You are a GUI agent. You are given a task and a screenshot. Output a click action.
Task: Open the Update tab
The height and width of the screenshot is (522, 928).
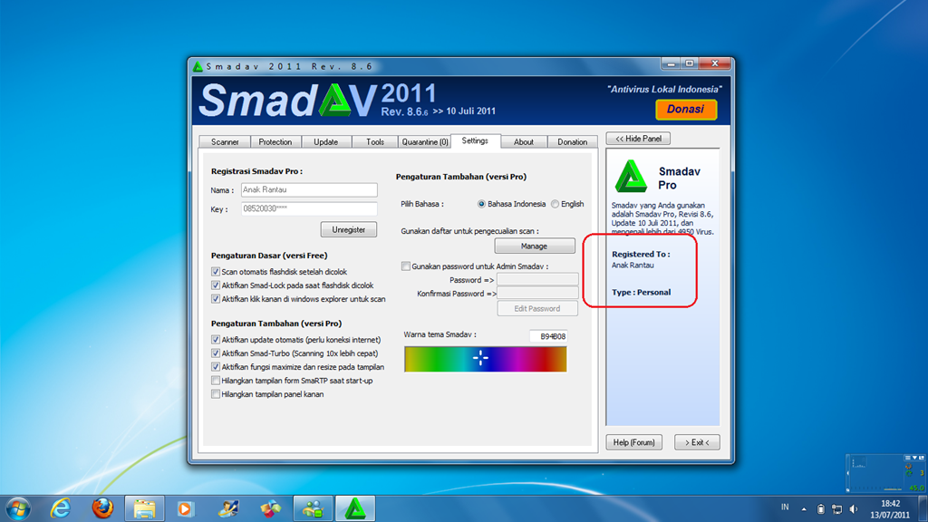pyautogui.click(x=325, y=142)
